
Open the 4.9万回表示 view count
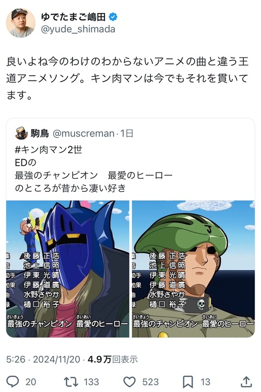(x=113, y=360)
